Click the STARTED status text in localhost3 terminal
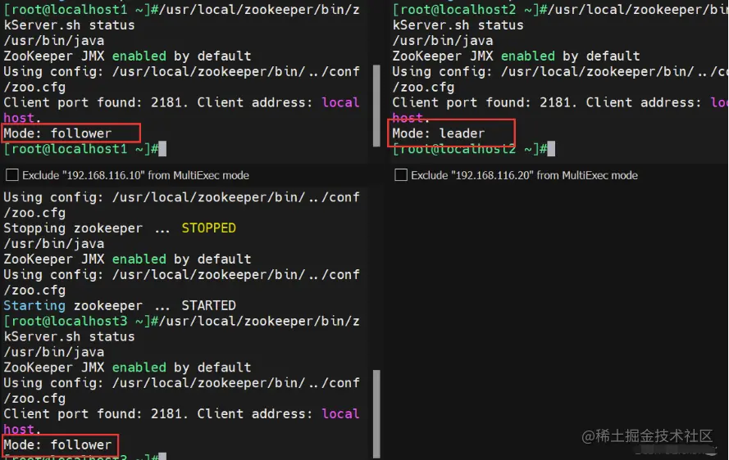Screen dimensions: 729x460 click(x=209, y=306)
